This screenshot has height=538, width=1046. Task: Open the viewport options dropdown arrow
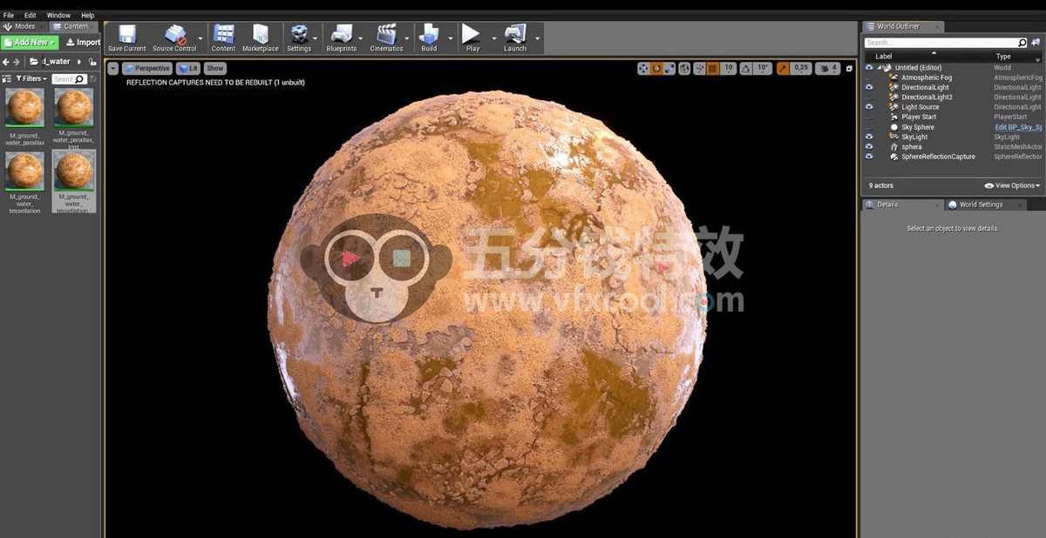click(112, 68)
